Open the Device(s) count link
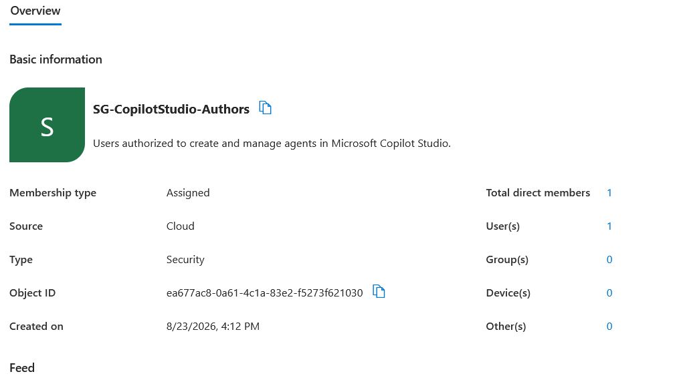681x392 pixels. point(609,293)
